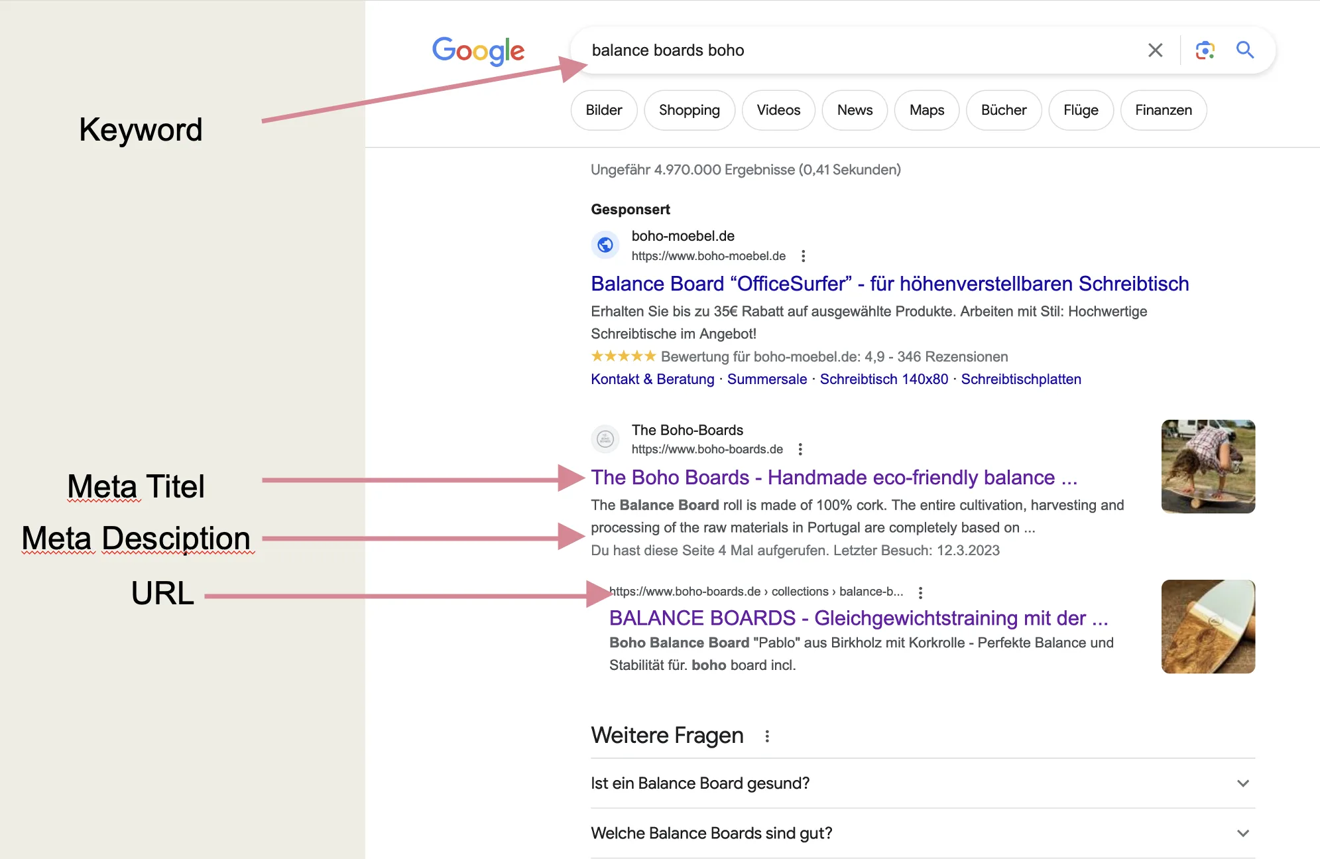Viewport: 1320px width, 859px height.
Task: Open the three-dot menu next to boho-moebel.de
Action: point(803,255)
